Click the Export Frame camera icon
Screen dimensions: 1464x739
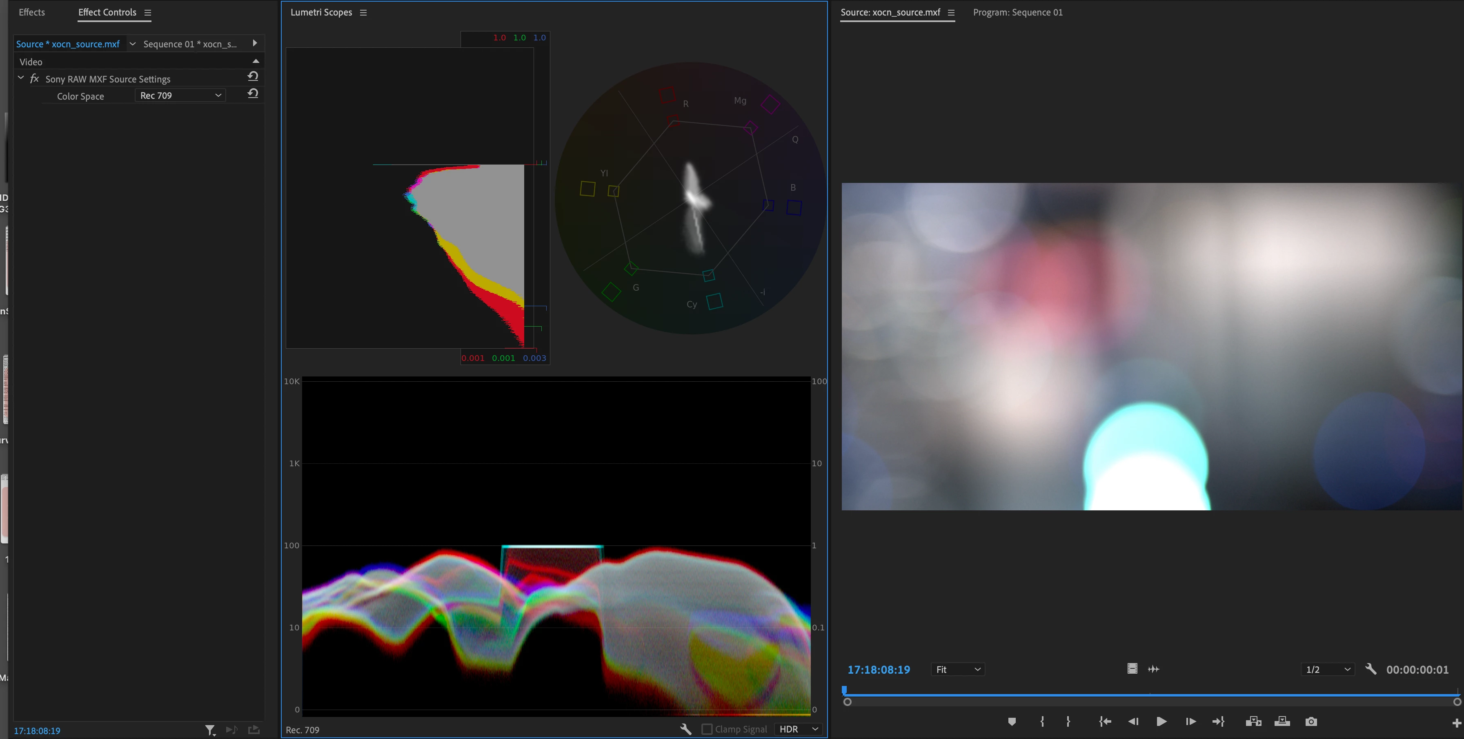[1311, 721]
